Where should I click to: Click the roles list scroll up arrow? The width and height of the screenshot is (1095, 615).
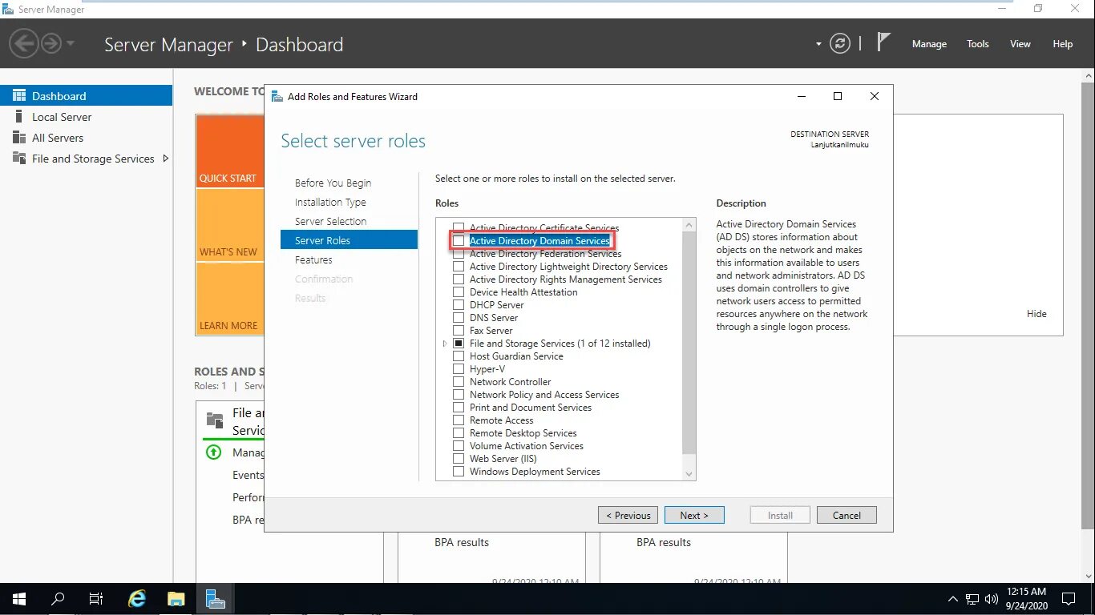click(689, 225)
